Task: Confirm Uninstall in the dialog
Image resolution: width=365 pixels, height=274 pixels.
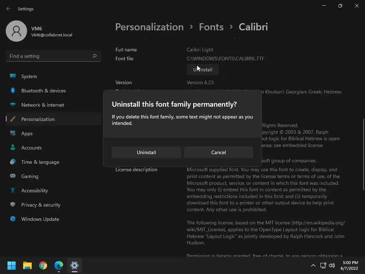Action: [x=146, y=152]
